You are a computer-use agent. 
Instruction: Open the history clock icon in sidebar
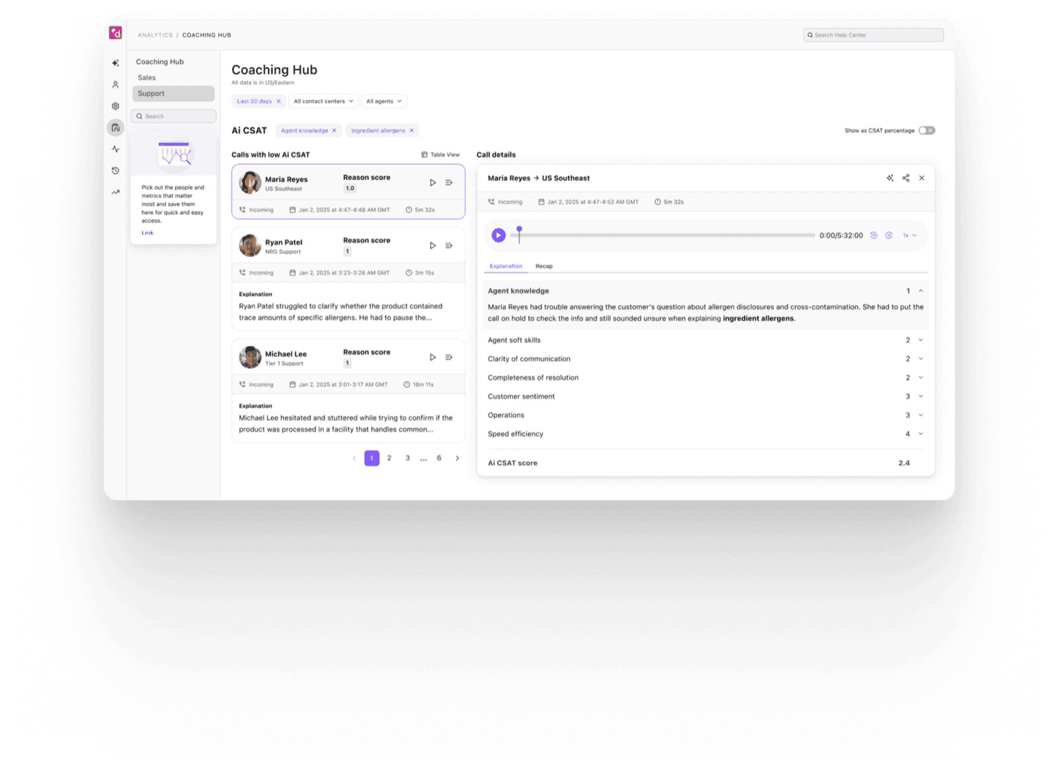coord(115,171)
